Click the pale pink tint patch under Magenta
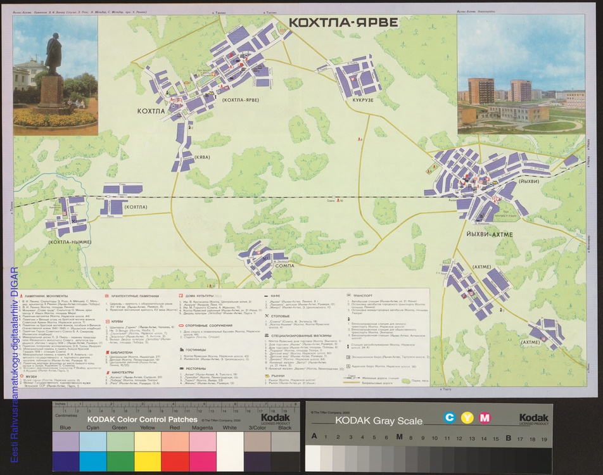This screenshot has height=475, width=603. pyautogui.click(x=202, y=441)
